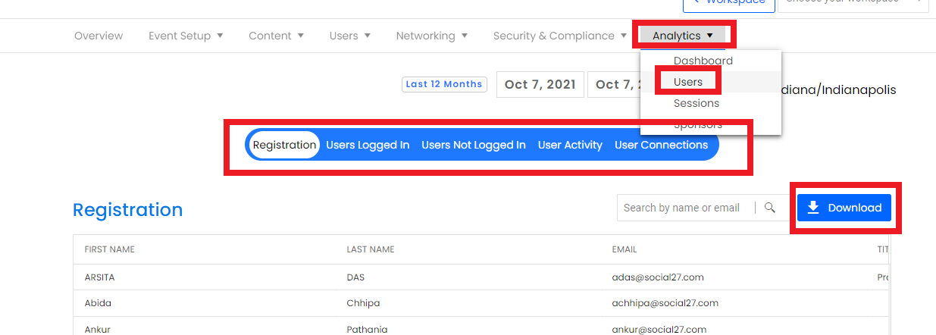Choose Users in Analytics menu
Image resolution: width=936 pixels, height=335 pixels.
(688, 82)
